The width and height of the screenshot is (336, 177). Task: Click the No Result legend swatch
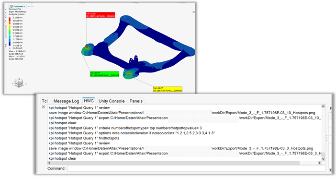pyautogui.click(x=10, y=48)
